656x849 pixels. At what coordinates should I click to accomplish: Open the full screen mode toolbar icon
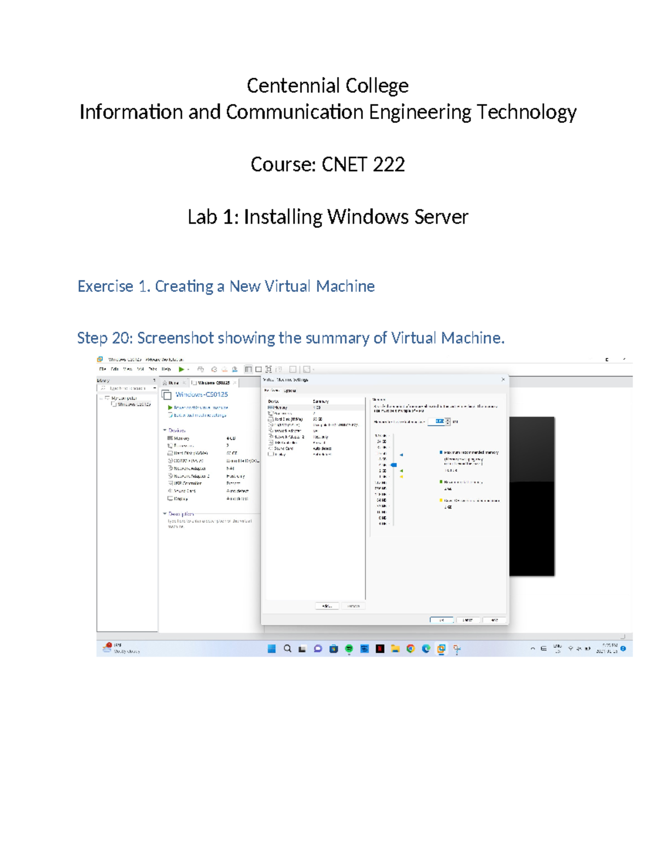point(269,369)
